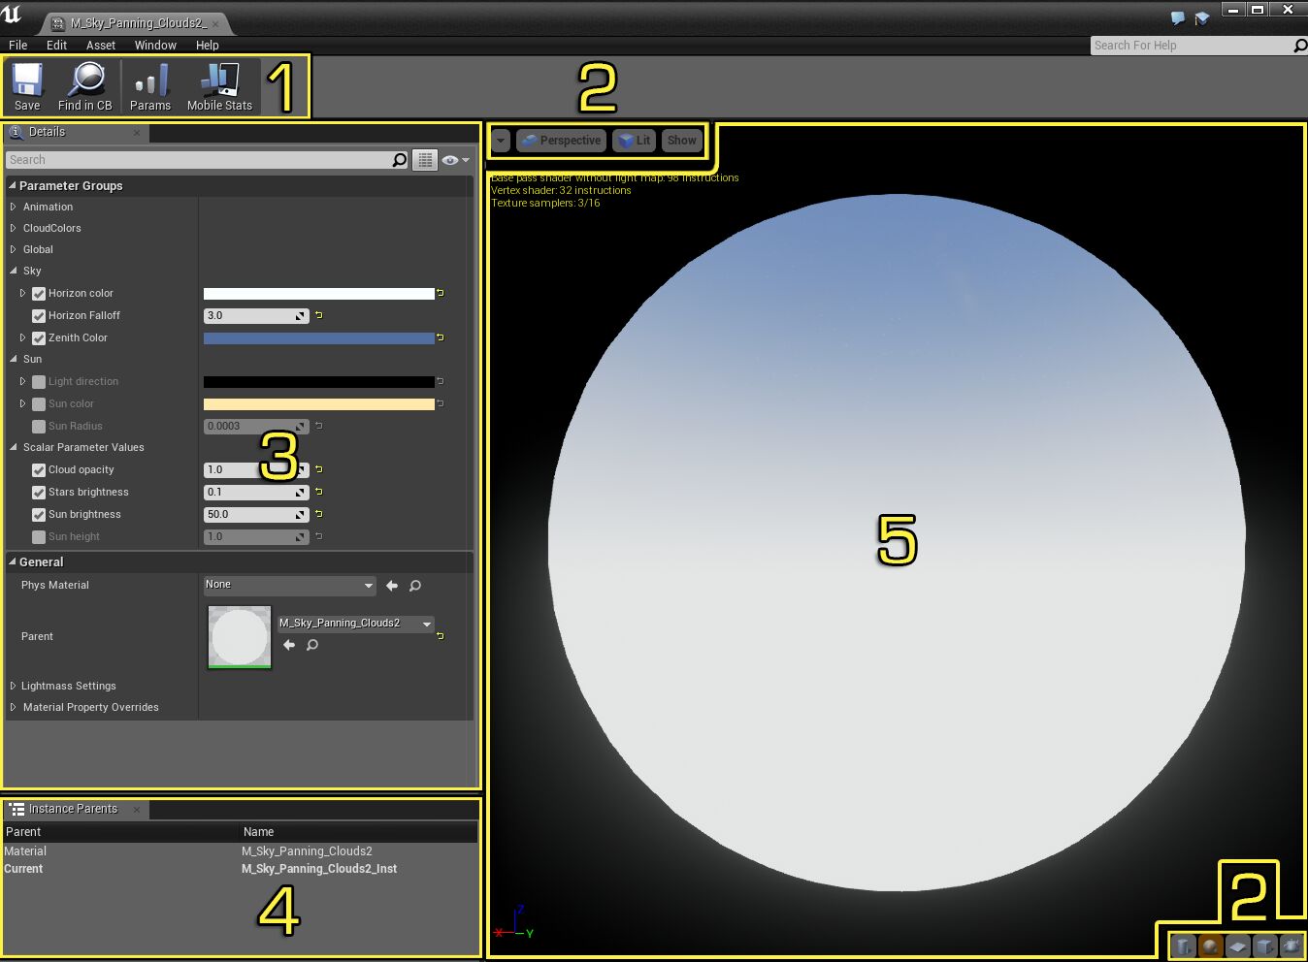Select the cube preview mesh icon
Image resolution: width=1308 pixels, height=962 pixels.
[1265, 946]
